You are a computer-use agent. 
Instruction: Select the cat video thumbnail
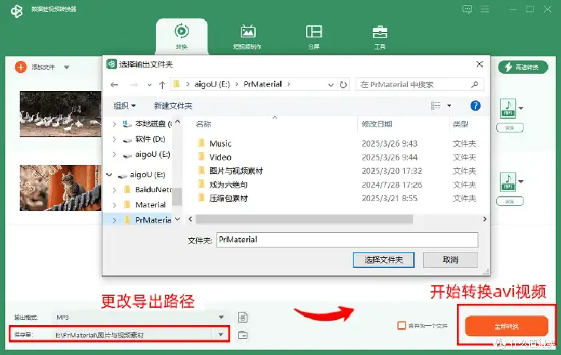60,188
